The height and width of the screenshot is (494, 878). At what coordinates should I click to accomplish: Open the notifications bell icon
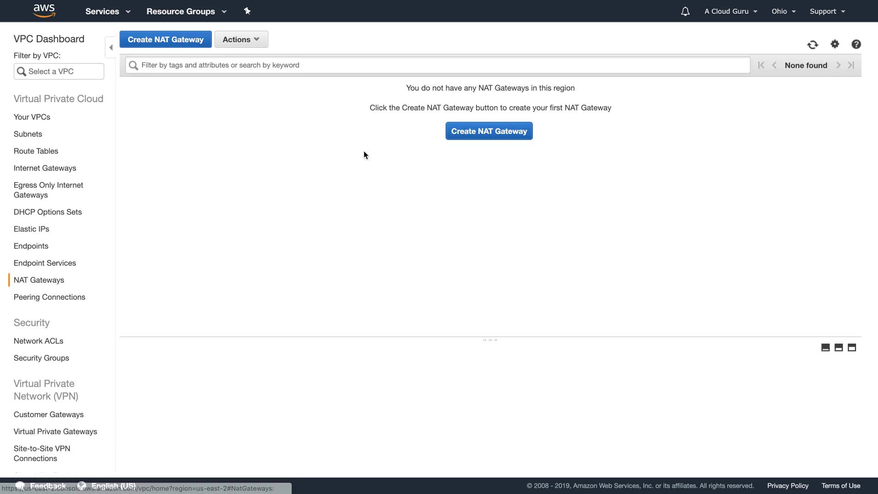tap(685, 11)
